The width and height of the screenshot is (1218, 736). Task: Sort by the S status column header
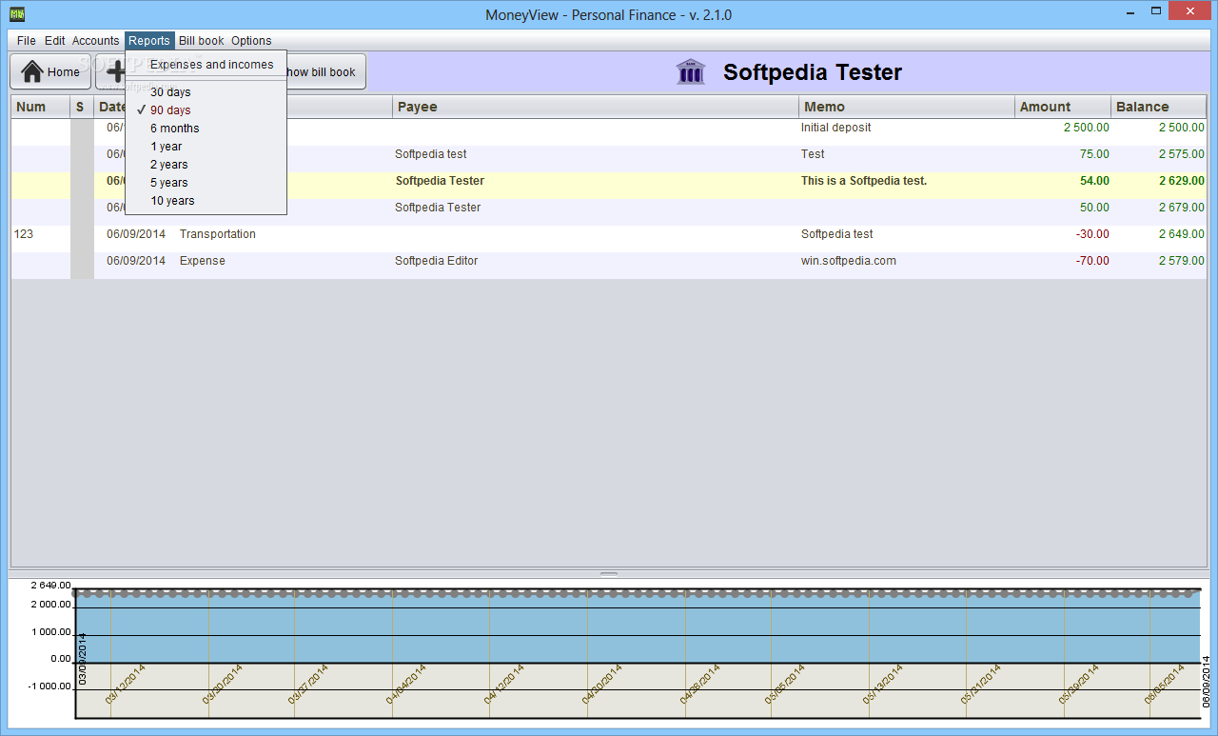coord(82,107)
